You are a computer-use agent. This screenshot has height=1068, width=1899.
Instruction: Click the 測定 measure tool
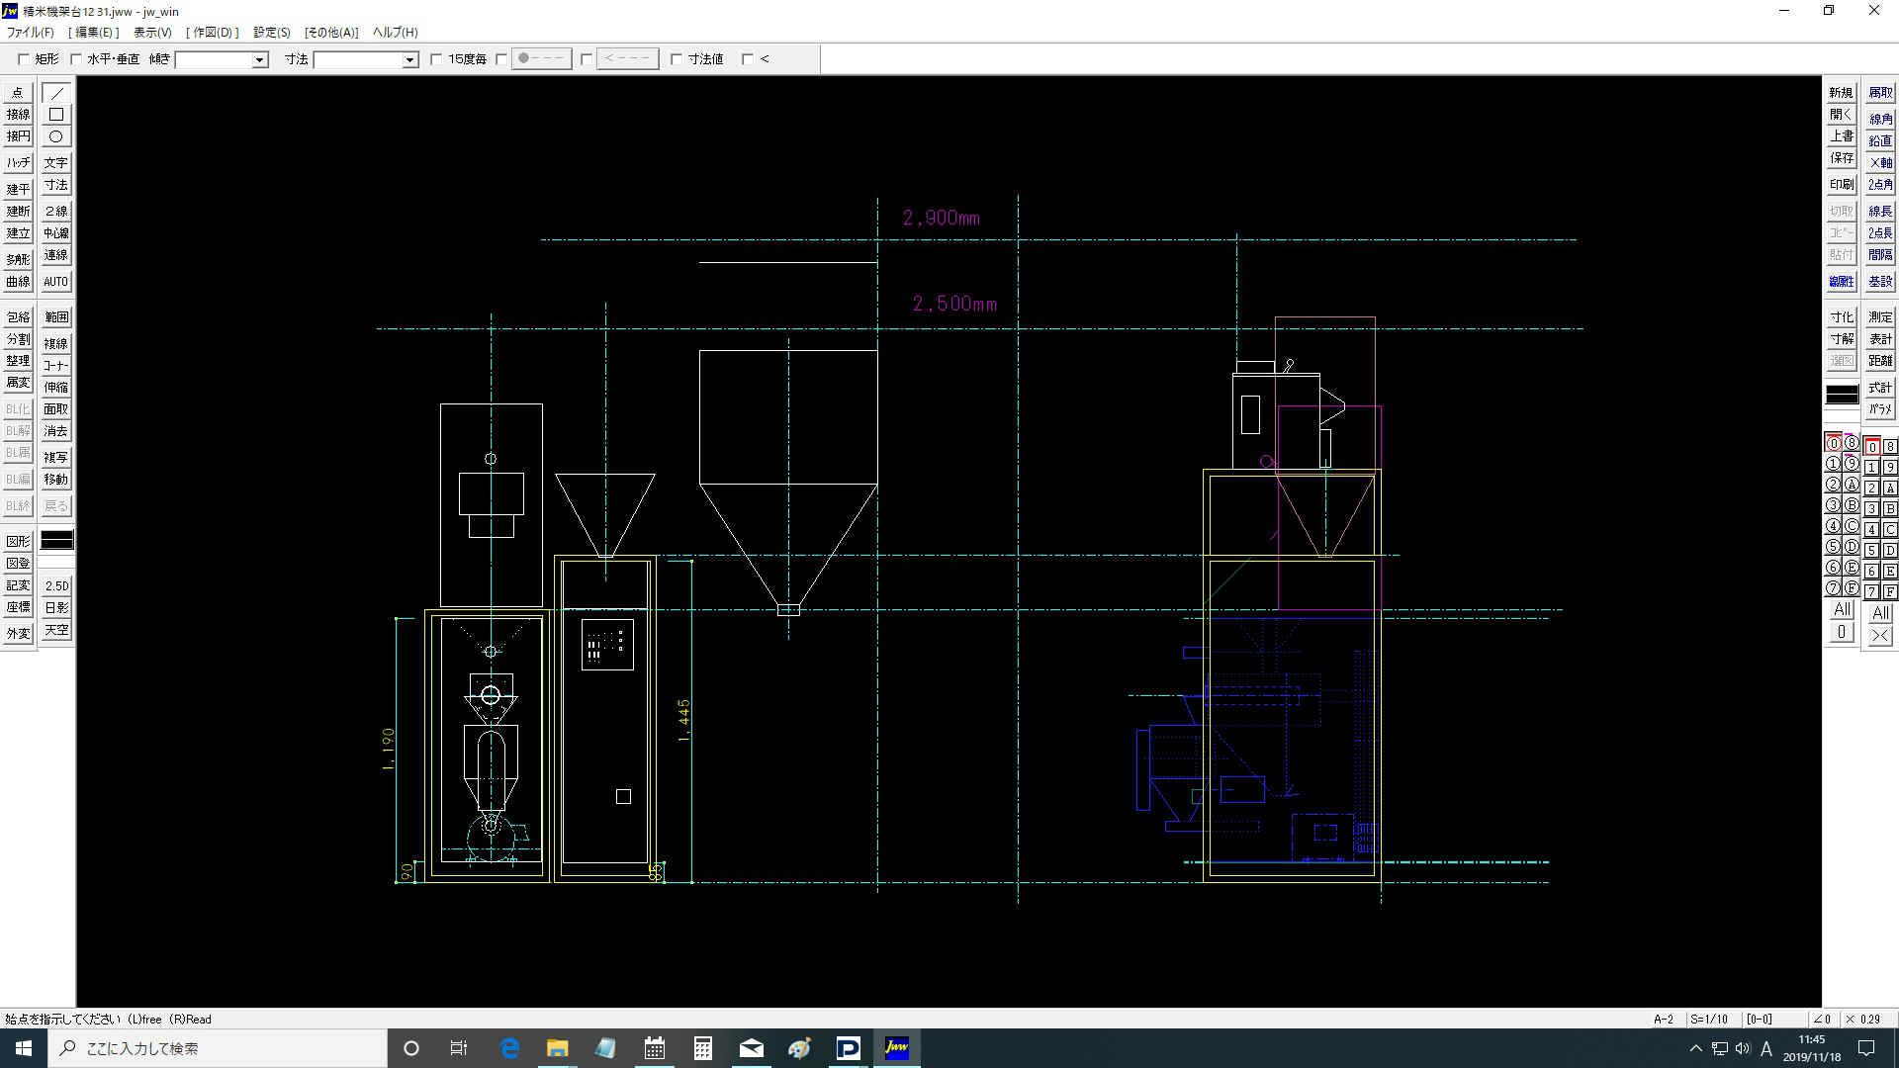click(1879, 317)
